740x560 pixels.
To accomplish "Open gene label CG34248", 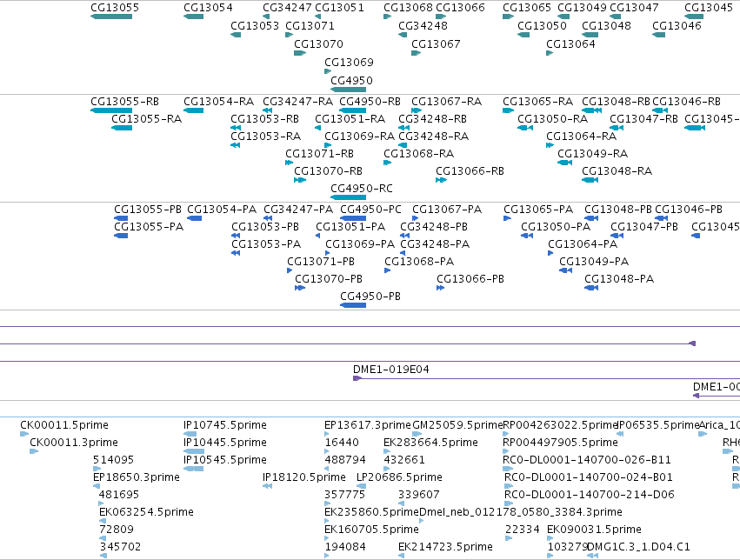I will [423, 25].
